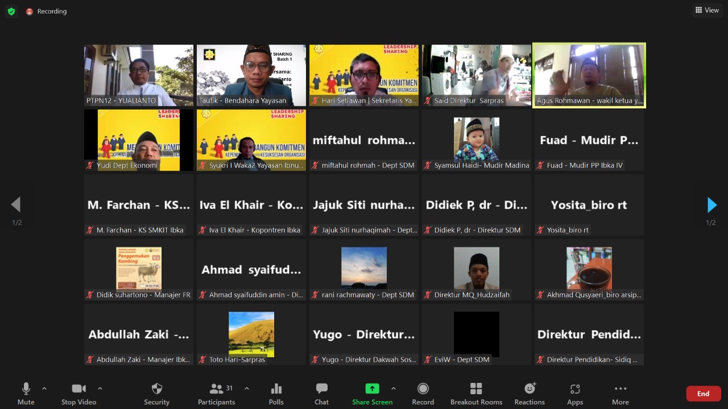Select Agus Rohmawan's video tile
This screenshot has height=409, width=728.
pos(589,75)
